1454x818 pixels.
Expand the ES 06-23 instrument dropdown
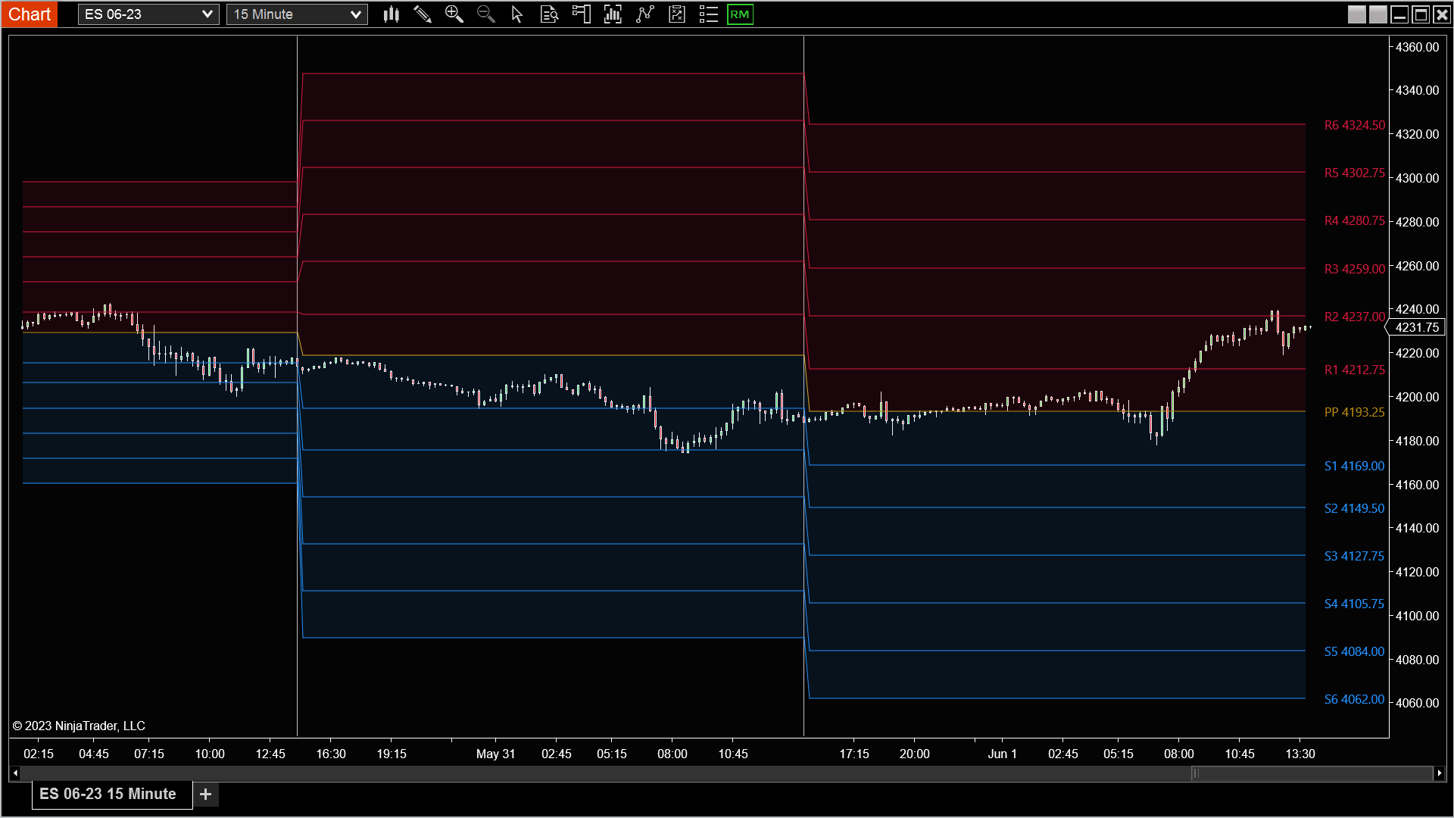coord(148,14)
